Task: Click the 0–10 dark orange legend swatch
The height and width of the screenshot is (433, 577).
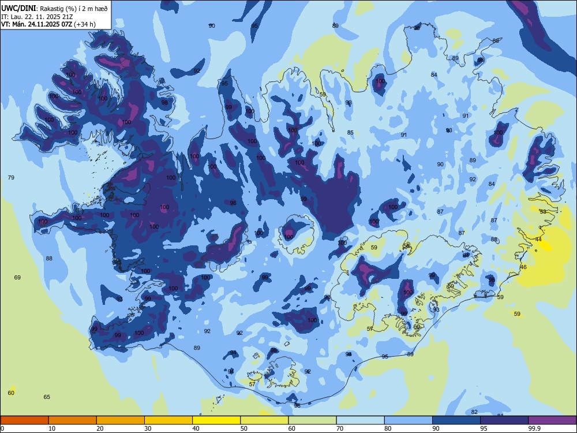Action: (x=24, y=420)
